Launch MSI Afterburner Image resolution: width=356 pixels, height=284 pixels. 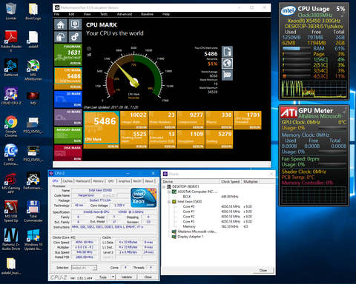[33, 70]
